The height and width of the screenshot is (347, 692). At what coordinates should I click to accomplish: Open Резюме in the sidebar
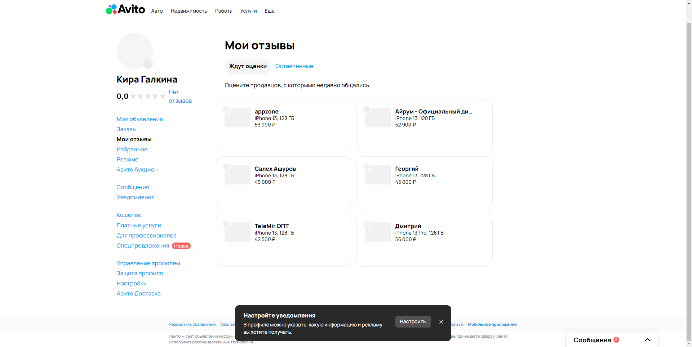point(127,159)
